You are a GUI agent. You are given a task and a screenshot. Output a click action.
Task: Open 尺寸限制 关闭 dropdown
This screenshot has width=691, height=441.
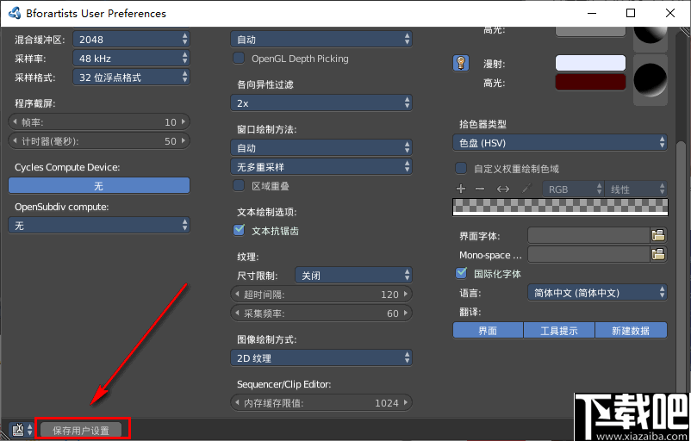(353, 276)
